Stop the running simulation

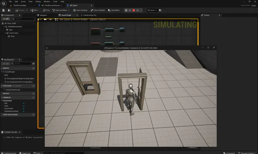click(134, 10)
